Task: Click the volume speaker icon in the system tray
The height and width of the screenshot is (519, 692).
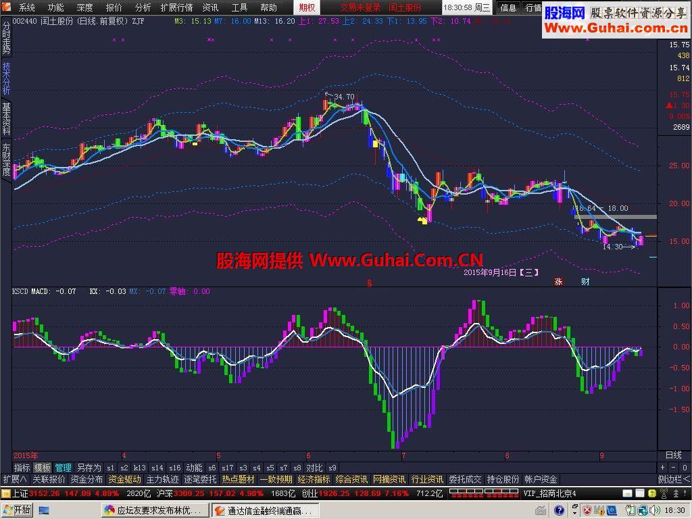Action: (654, 511)
